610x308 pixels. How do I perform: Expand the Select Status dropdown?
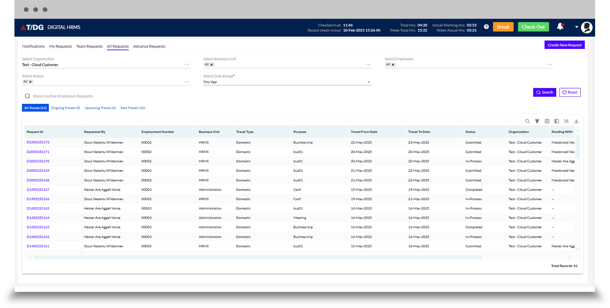[x=187, y=82]
